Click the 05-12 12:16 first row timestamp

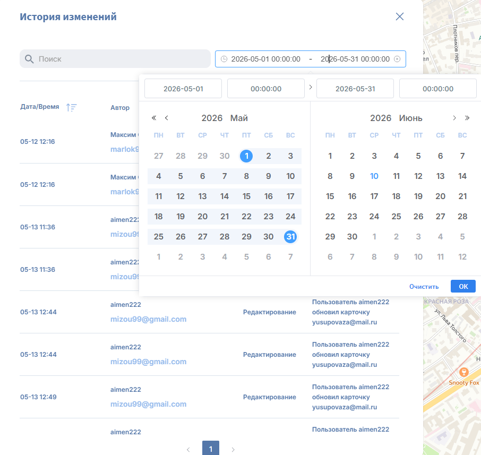(x=37, y=141)
